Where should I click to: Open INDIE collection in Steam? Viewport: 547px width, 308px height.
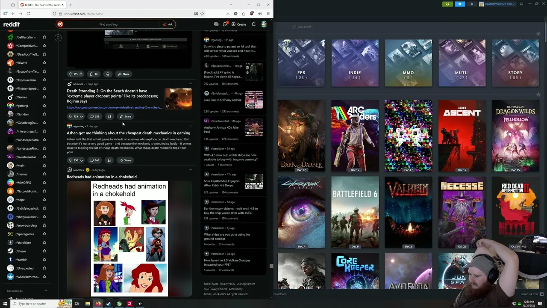point(355,63)
